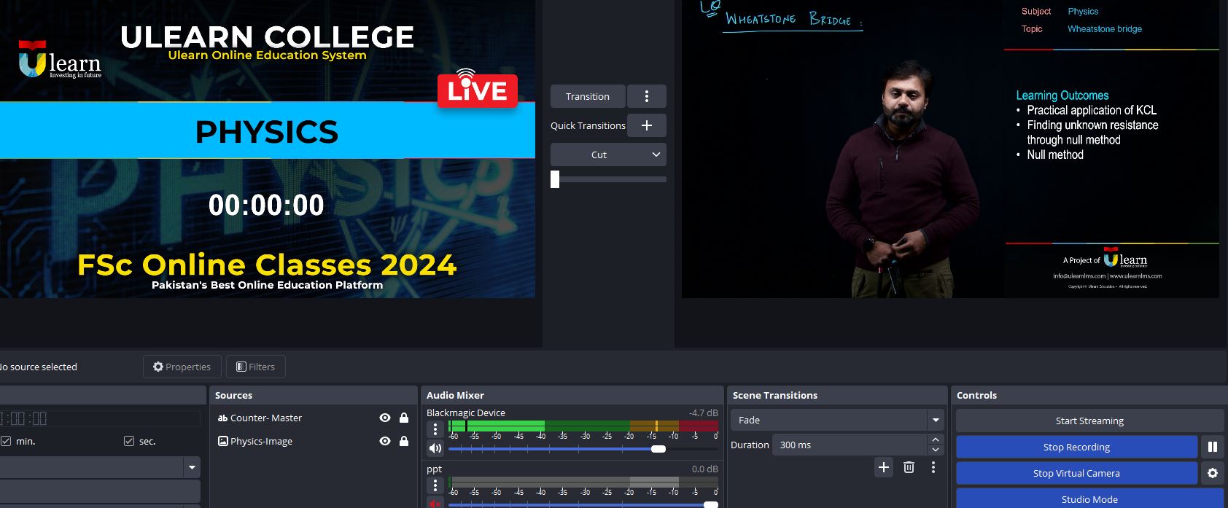Decrease transition duration with down arrow

[935, 450]
